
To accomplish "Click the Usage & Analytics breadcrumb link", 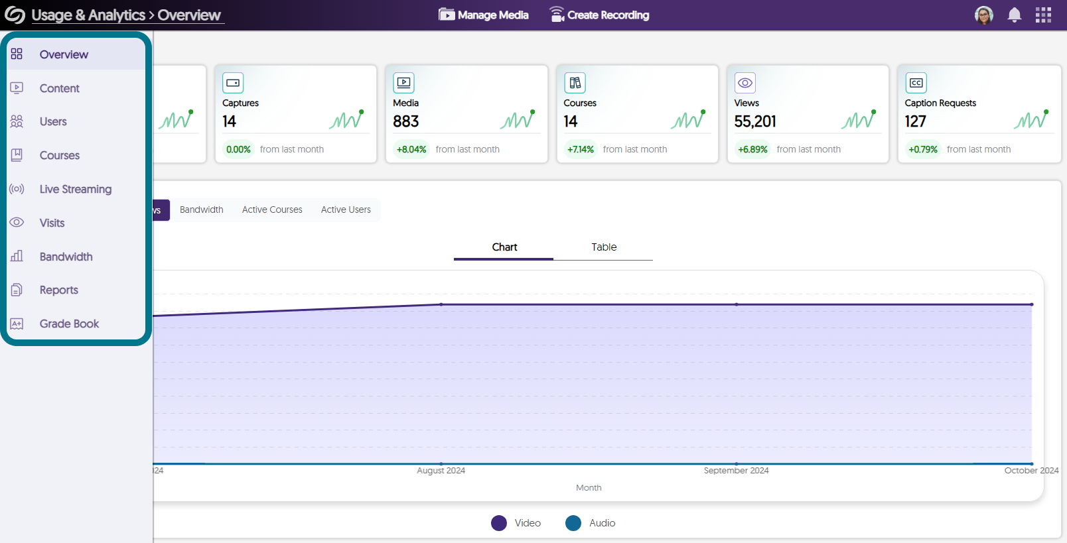I will 88,15.
